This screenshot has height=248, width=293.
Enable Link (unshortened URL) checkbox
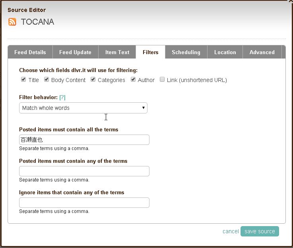point(162,79)
